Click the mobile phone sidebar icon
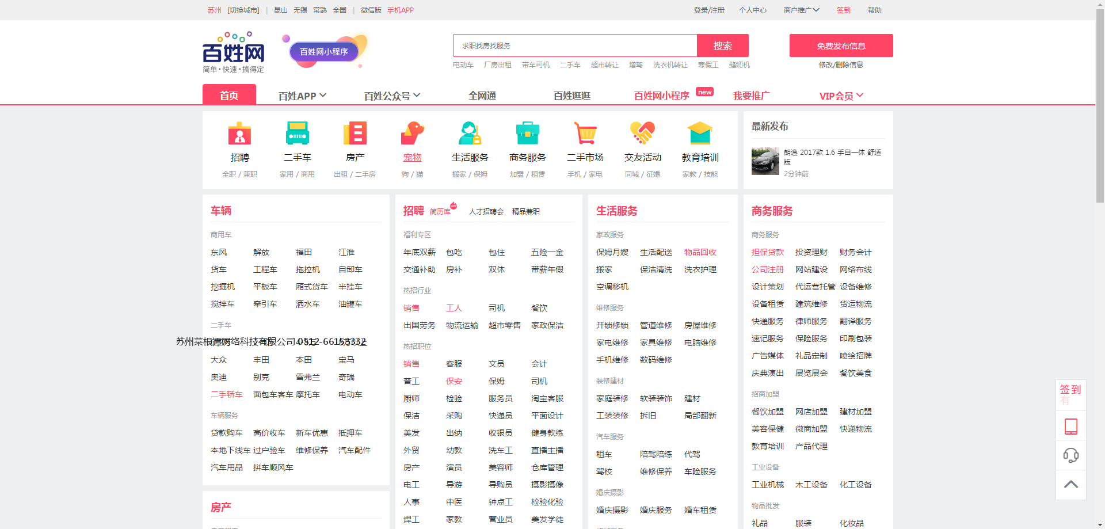Viewport: 1105px width, 529px height. point(1071,426)
